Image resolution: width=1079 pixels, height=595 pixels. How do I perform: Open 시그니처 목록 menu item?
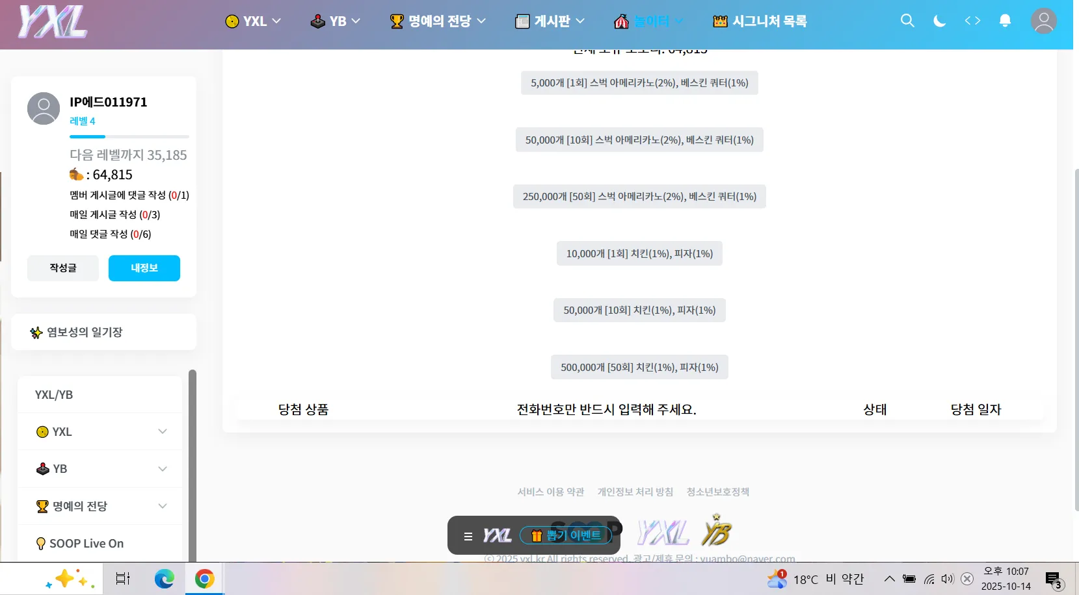point(760,21)
